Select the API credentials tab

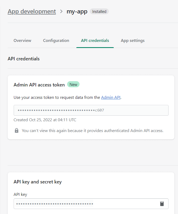tap(95, 41)
